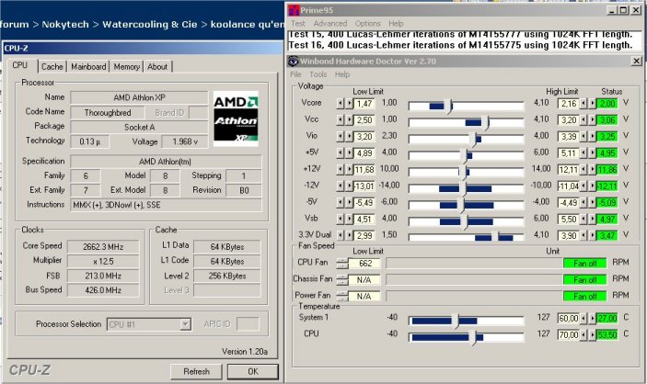Click the CPU temperature slider handle

[472, 337]
